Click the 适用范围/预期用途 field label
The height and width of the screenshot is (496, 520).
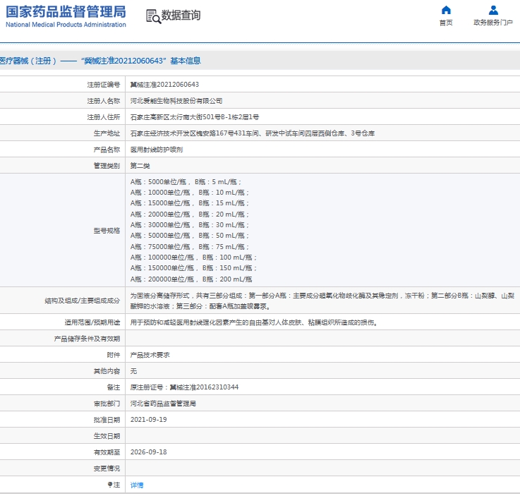click(92, 322)
